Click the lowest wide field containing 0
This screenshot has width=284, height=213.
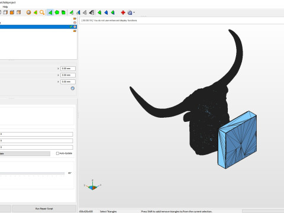36,147
